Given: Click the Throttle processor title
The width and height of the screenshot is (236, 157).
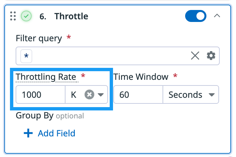Looking at the screenshot, I should point(71,16).
